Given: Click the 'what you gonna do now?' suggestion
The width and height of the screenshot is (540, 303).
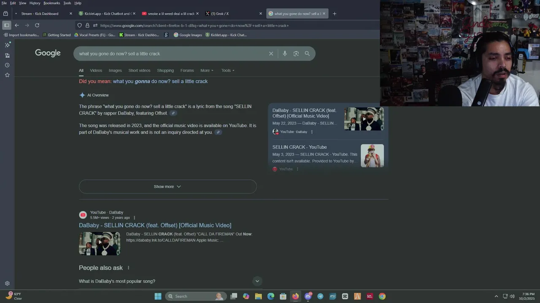Looking at the screenshot, I should click(160, 81).
